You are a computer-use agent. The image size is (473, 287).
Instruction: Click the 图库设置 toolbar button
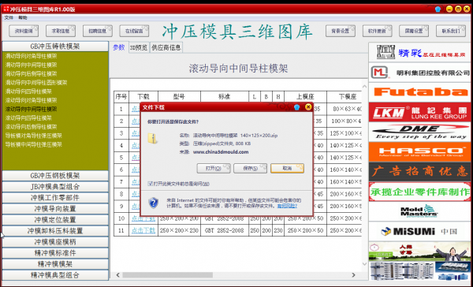coord(414,31)
